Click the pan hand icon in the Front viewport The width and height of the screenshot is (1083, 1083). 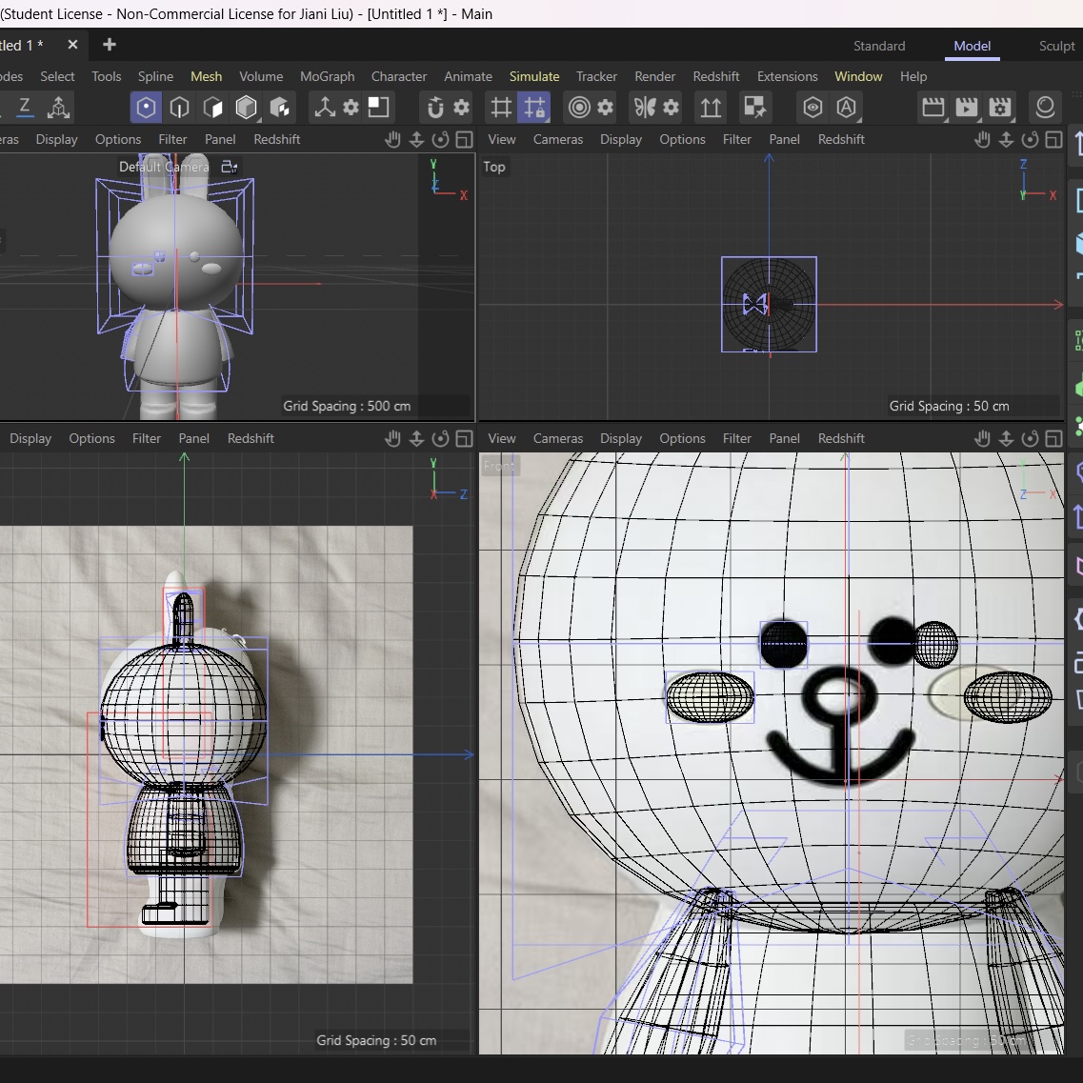tap(982, 438)
